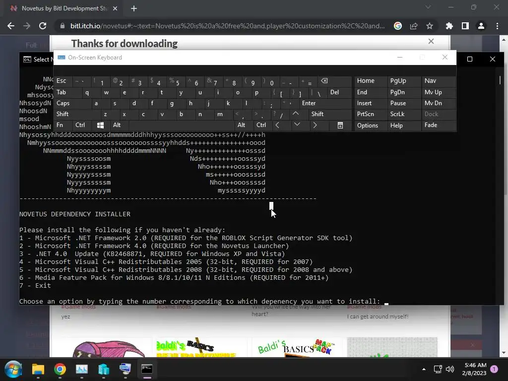Show hidden system tray icons
Image resolution: width=508 pixels, height=381 pixels.
click(x=424, y=369)
